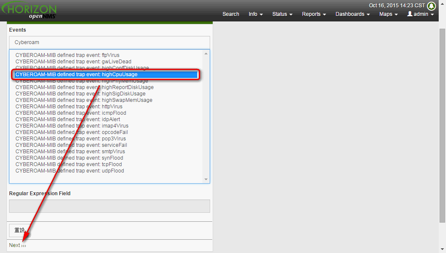The width and height of the screenshot is (446, 253).
Task: Expand the Reports dropdown menu
Action: [x=314, y=14]
